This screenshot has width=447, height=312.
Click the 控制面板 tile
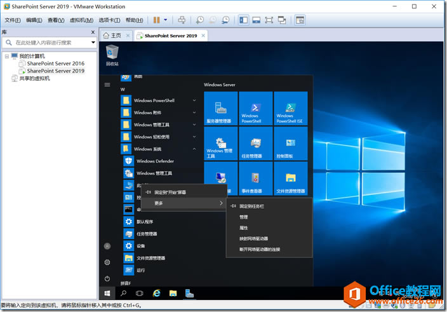[x=290, y=144]
